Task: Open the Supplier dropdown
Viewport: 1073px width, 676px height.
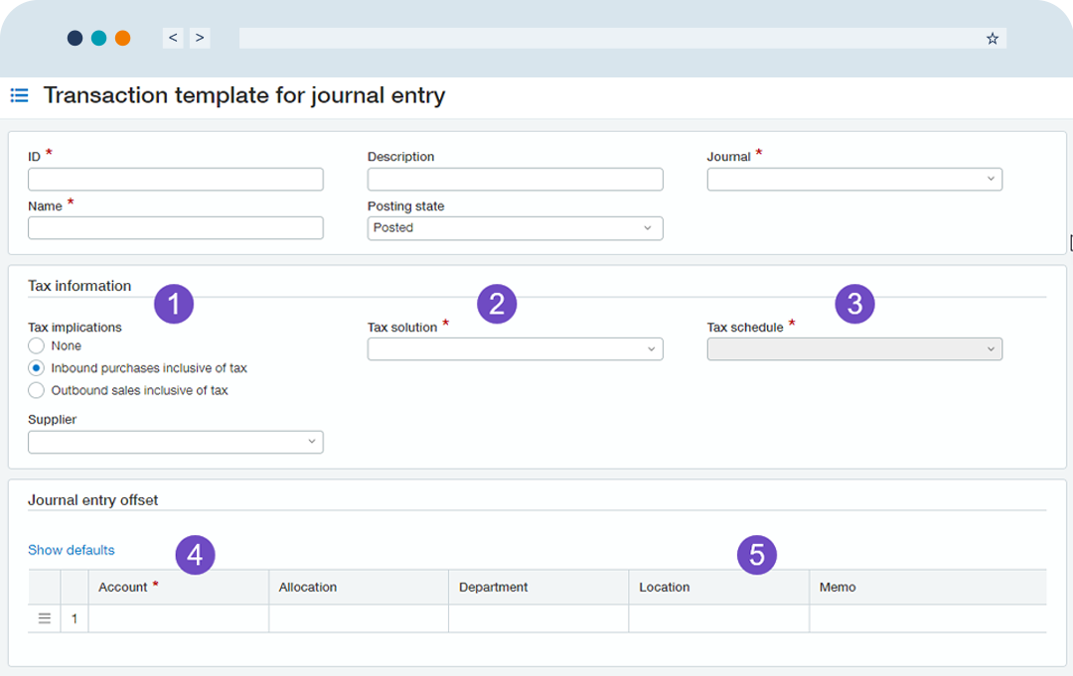Action: coord(175,442)
